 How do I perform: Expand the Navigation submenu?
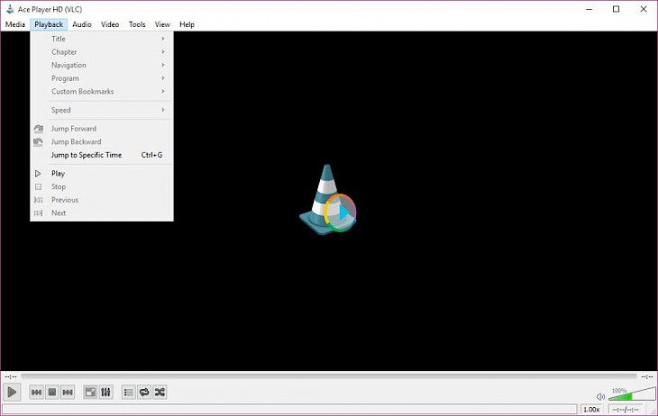click(102, 65)
